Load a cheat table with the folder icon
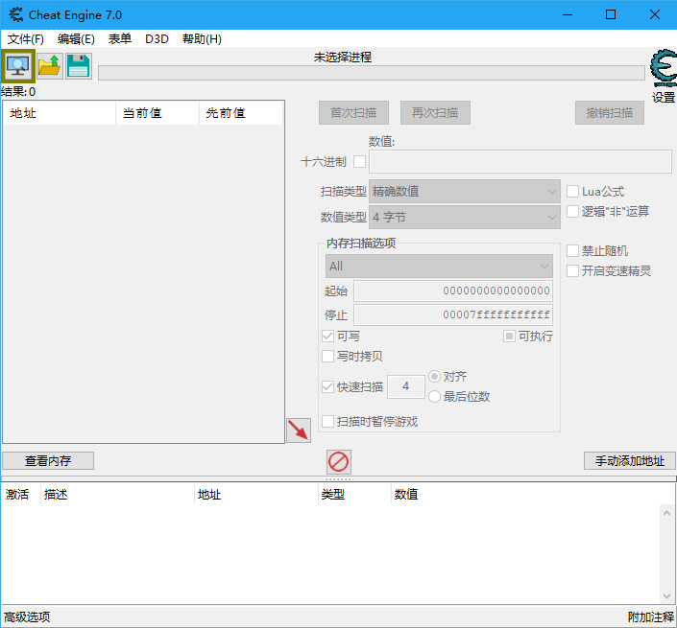677x628 pixels. click(50, 66)
